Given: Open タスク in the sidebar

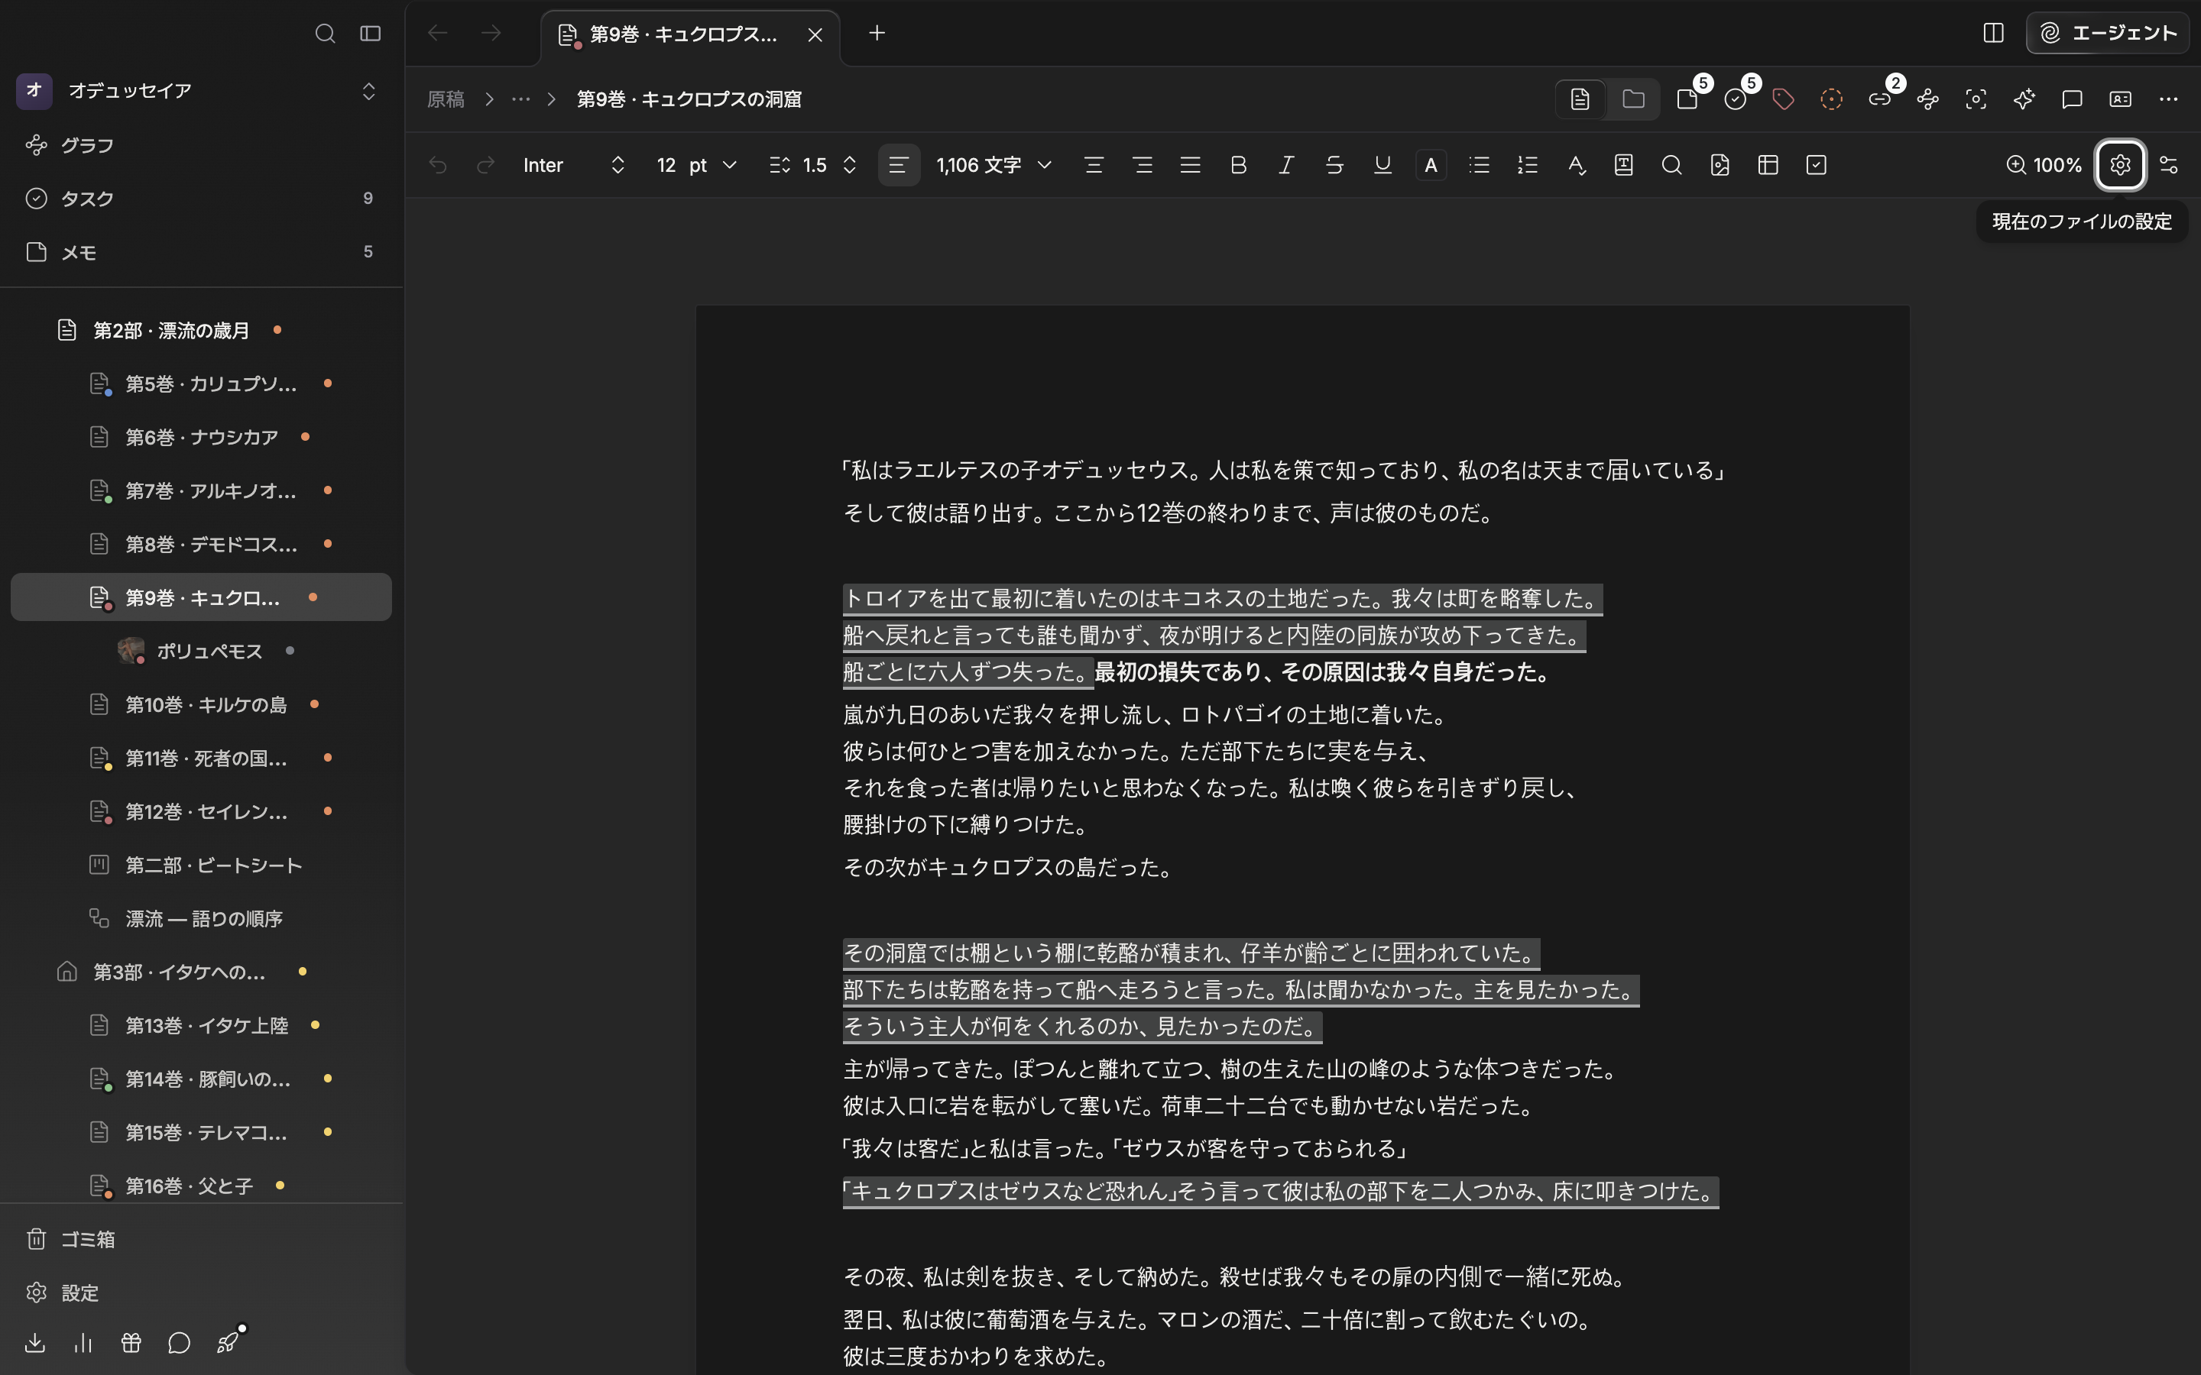Looking at the screenshot, I should point(201,199).
